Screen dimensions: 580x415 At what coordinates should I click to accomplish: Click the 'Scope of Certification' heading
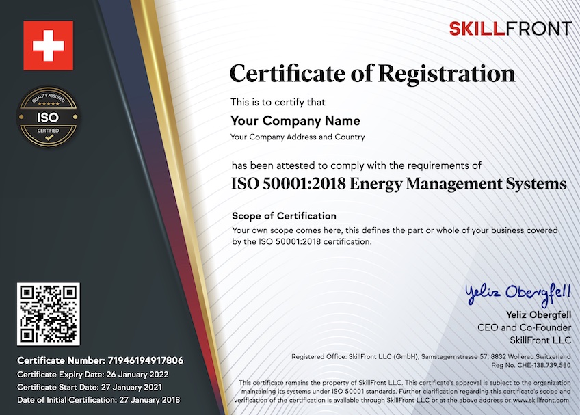point(284,216)
